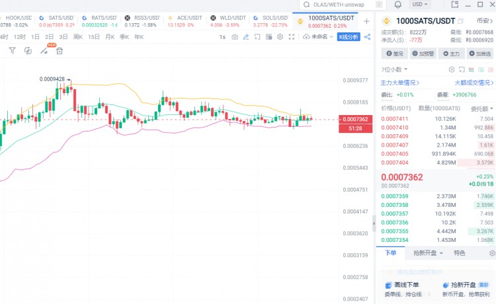The height and width of the screenshot is (304, 496).
Task: Select the 年K timeframe
Action: [139, 37]
